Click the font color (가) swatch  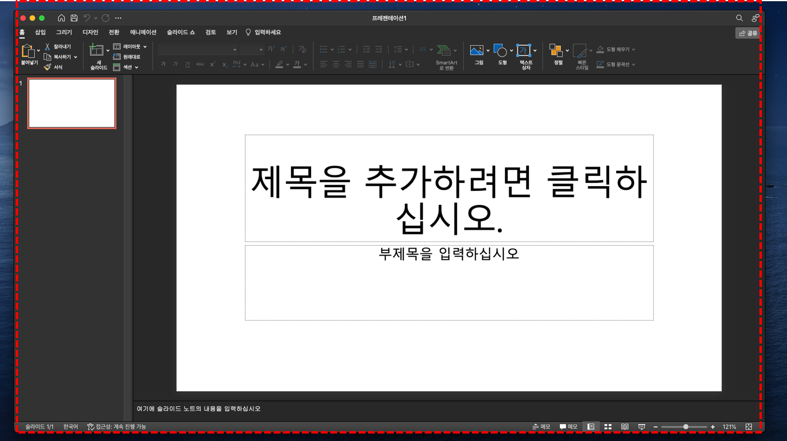(297, 64)
